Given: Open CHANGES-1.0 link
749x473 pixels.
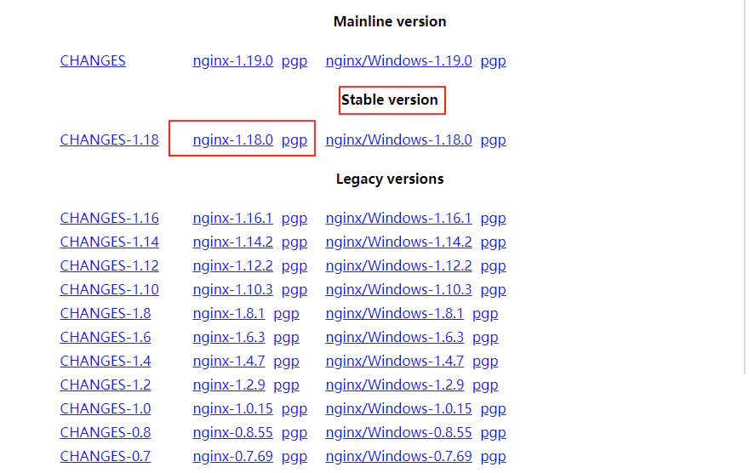Looking at the screenshot, I should [105, 409].
